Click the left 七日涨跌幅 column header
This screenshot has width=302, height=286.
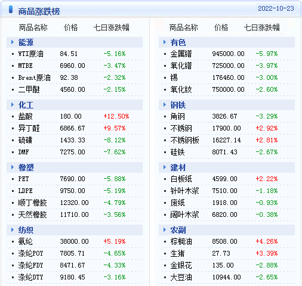click(112, 27)
